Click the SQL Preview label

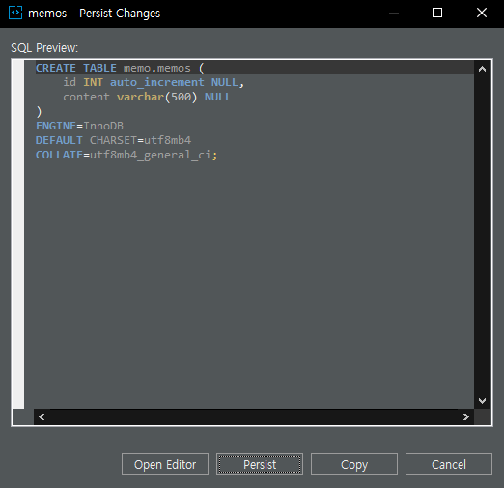(44, 48)
